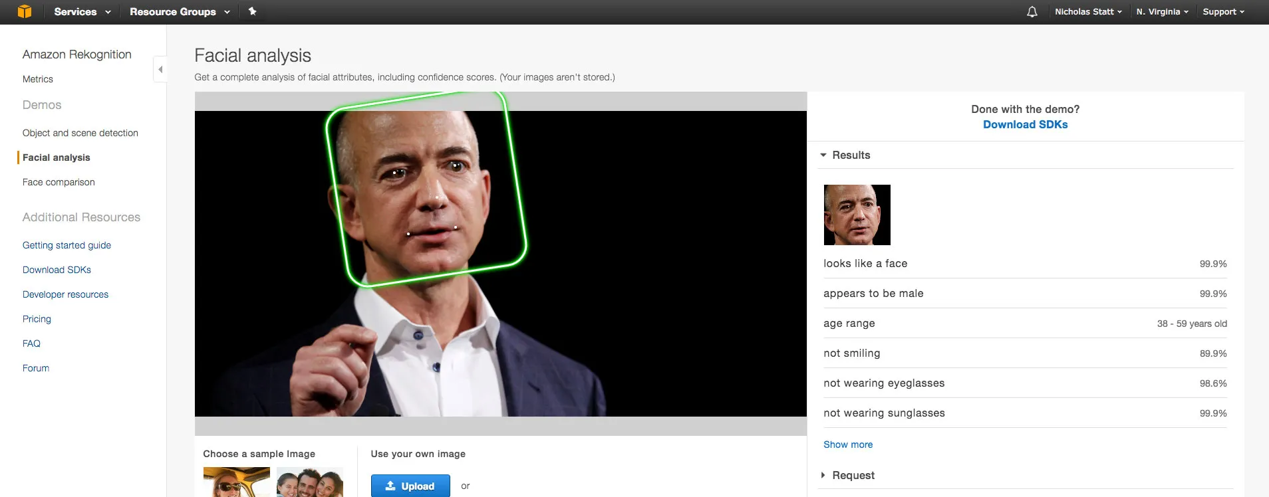This screenshot has height=497, width=1269.
Task: Click the 98.6% eyeglasses confidence value
Action: [x=1213, y=383]
